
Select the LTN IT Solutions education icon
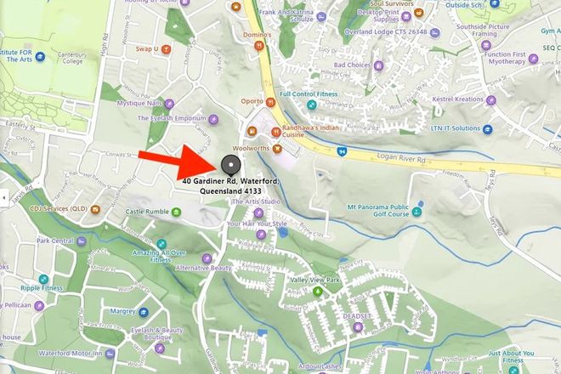[487, 129]
